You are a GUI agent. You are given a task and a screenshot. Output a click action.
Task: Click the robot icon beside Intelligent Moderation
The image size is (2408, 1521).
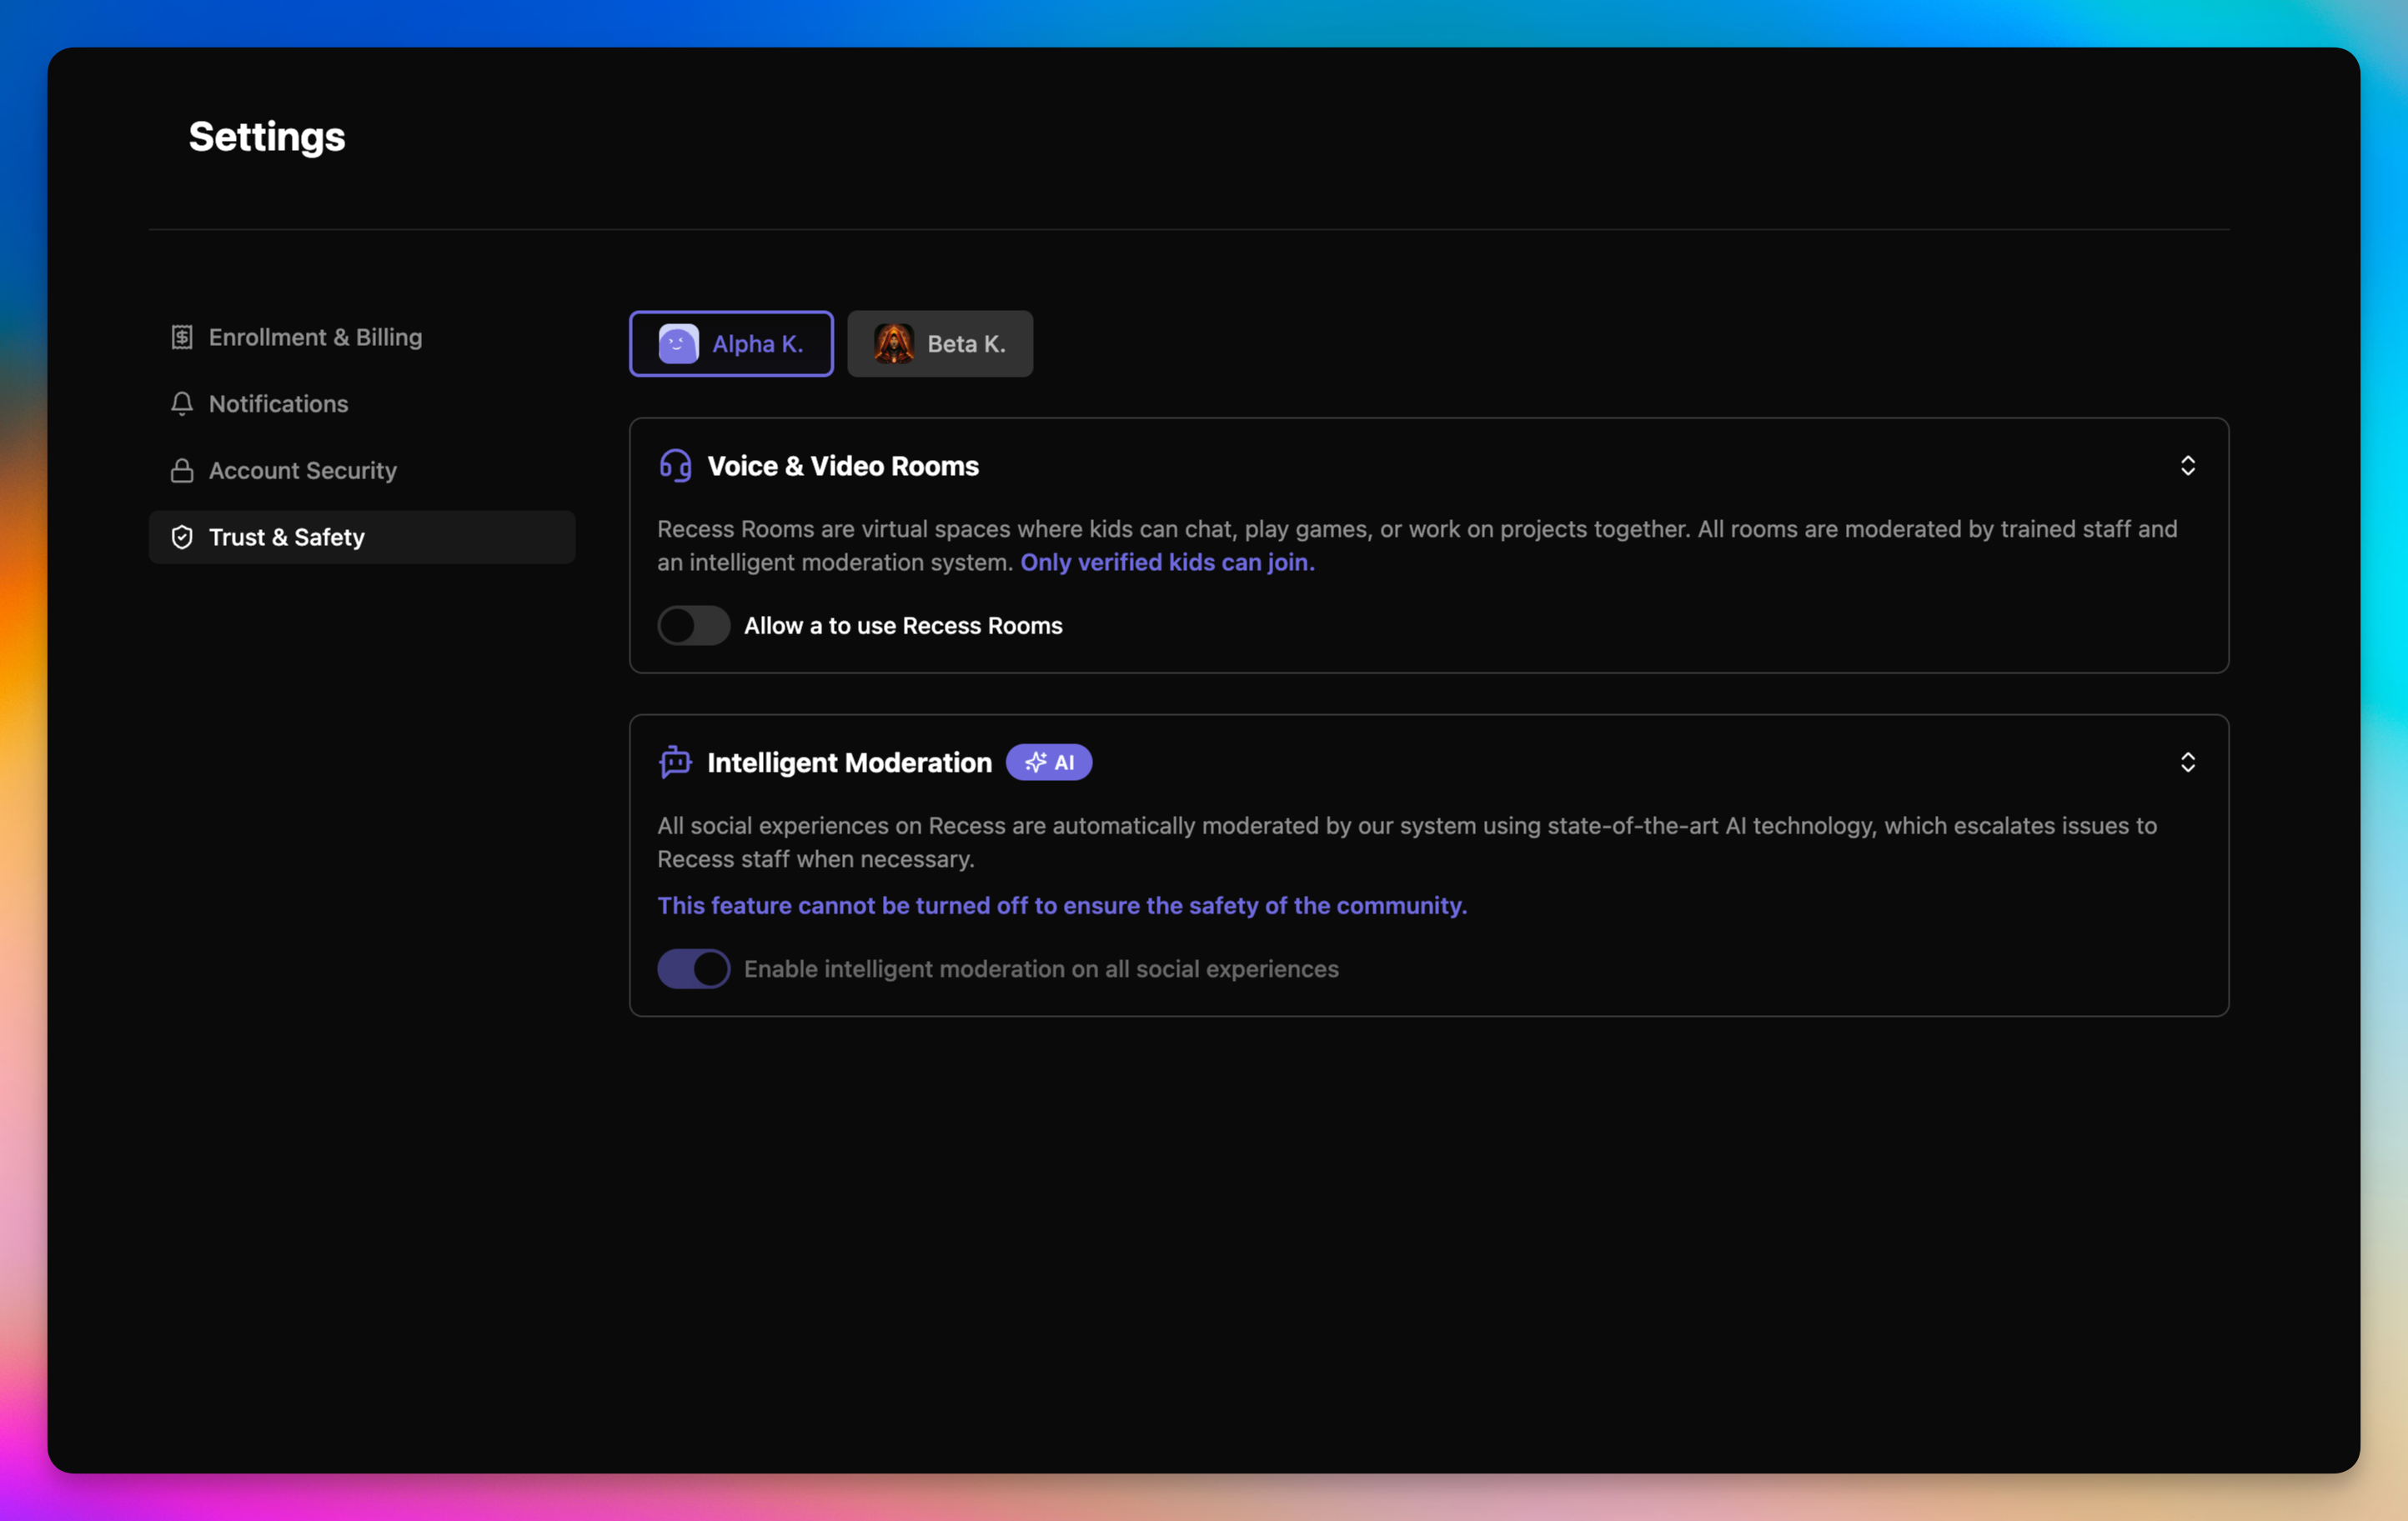pos(676,763)
